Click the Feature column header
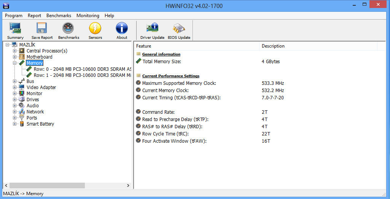This screenshot has width=390, height=199. pyautogui.click(x=196, y=46)
